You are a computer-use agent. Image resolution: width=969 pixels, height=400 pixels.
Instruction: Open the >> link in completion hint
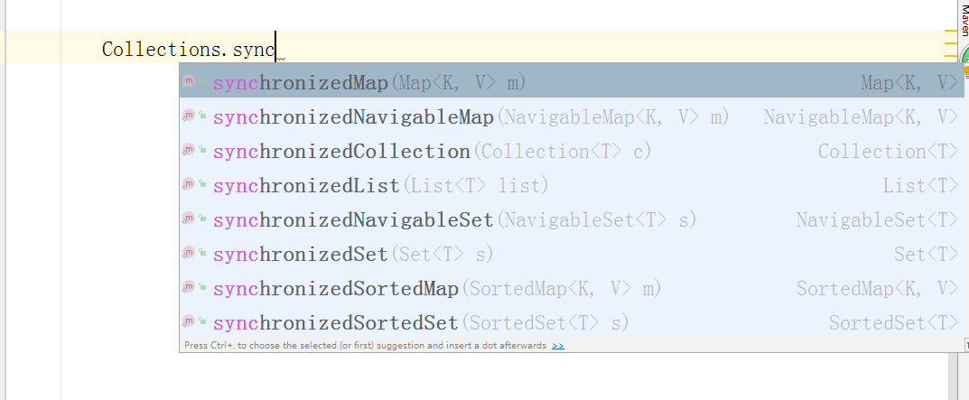[x=558, y=346]
